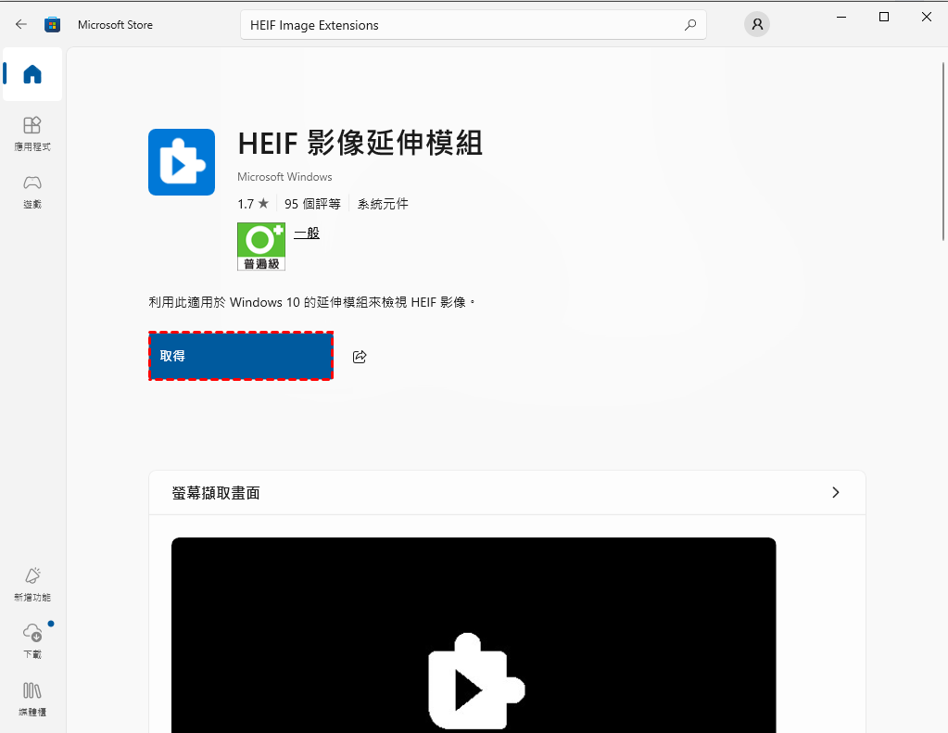Open the black screenshot preview thumbnail
This screenshot has width=948, height=733.
(x=474, y=635)
